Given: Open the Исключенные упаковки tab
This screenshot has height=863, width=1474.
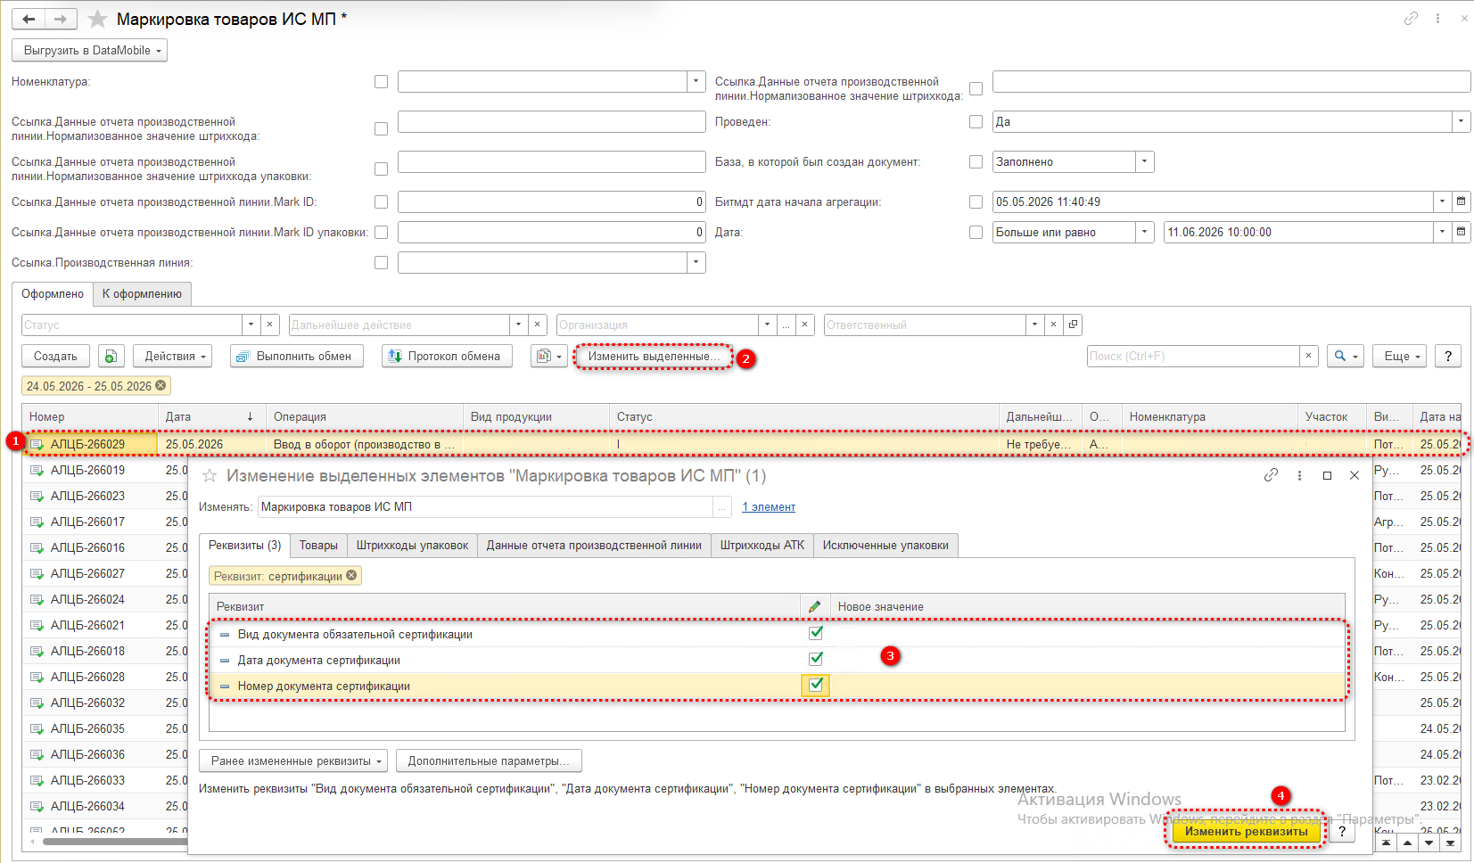Looking at the screenshot, I should click(x=885, y=545).
